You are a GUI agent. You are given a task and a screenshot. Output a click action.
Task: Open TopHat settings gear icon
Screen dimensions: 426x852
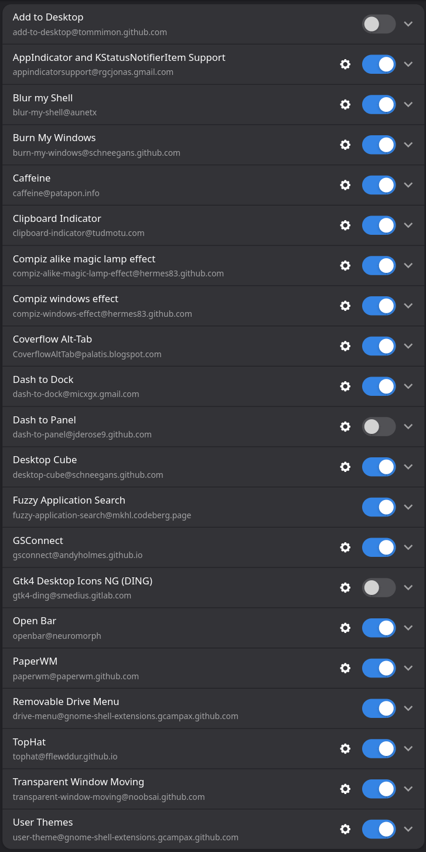pyautogui.click(x=345, y=748)
